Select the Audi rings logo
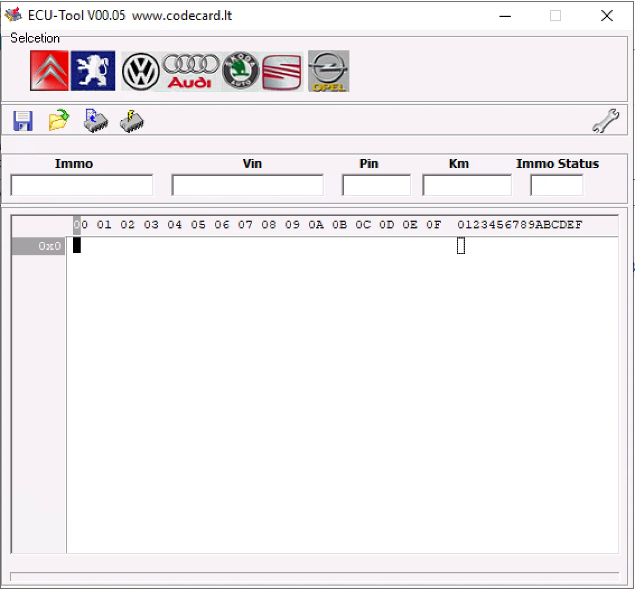Image resolution: width=635 pixels, height=589 pixels. (190, 71)
